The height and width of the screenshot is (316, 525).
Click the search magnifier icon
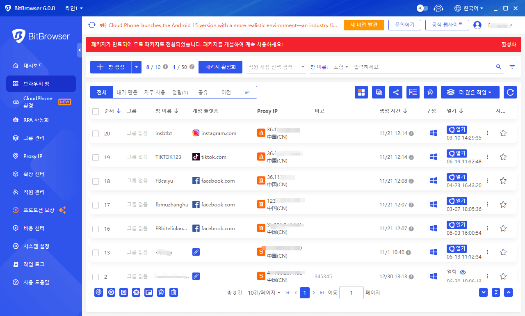pyautogui.click(x=499, y=67)
